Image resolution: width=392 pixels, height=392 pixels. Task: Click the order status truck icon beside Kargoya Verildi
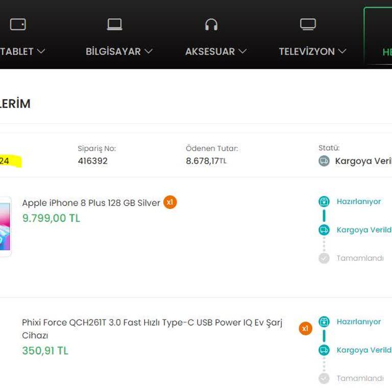[x=324, y=161]
